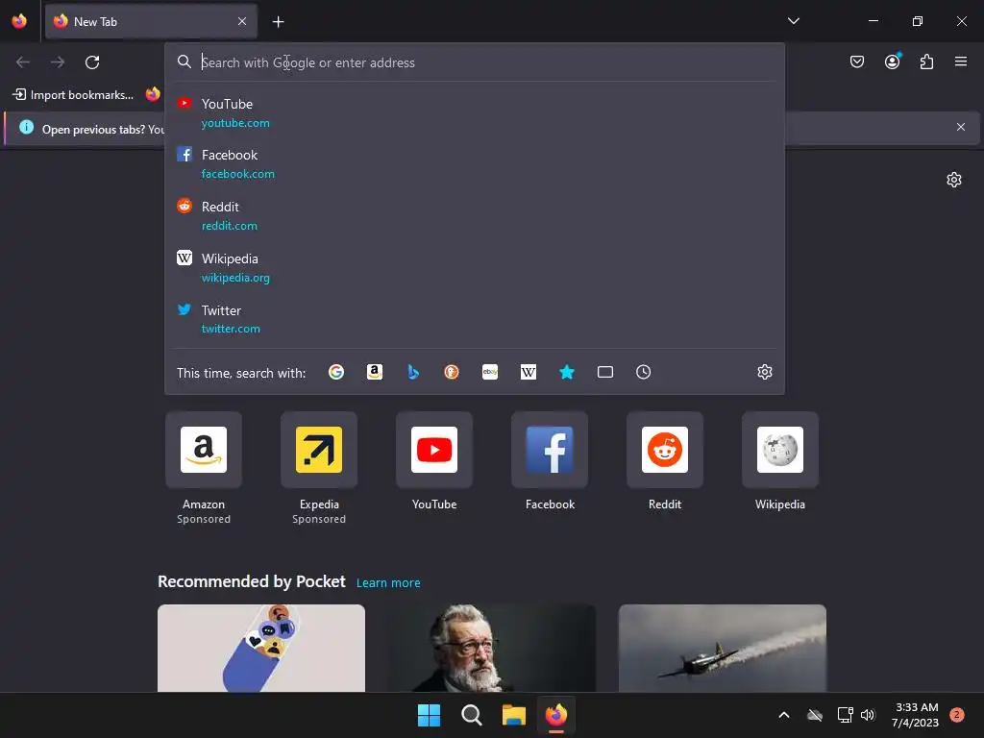The width and height of the screenshot is (984, 738).
Task: Select the New Tab tab
Action: pos(151,21)
